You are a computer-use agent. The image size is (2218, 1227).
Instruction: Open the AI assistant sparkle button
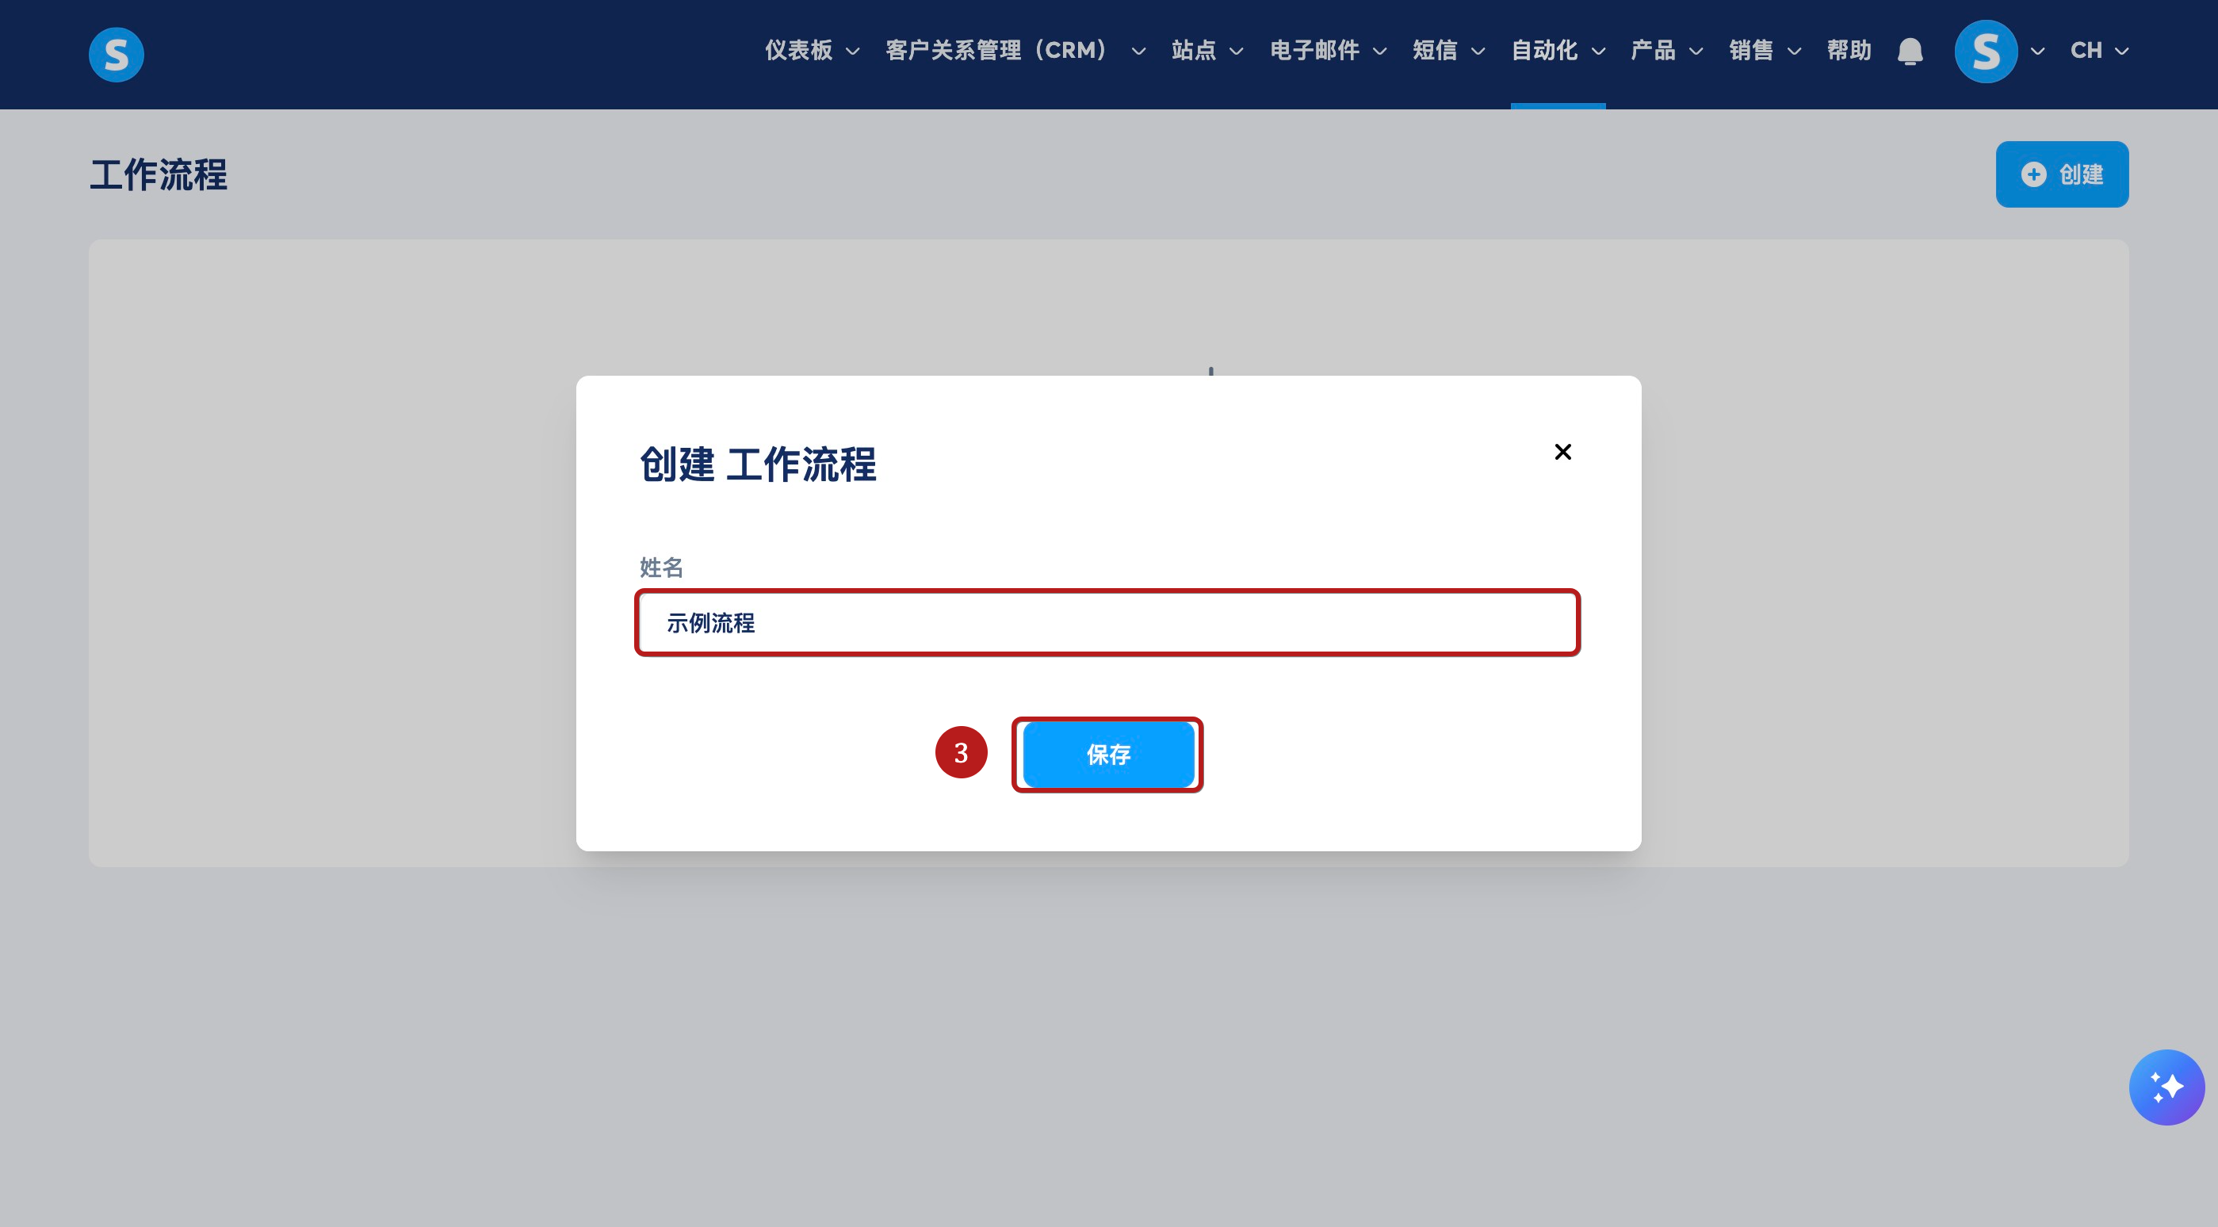click(2166, 1087)
